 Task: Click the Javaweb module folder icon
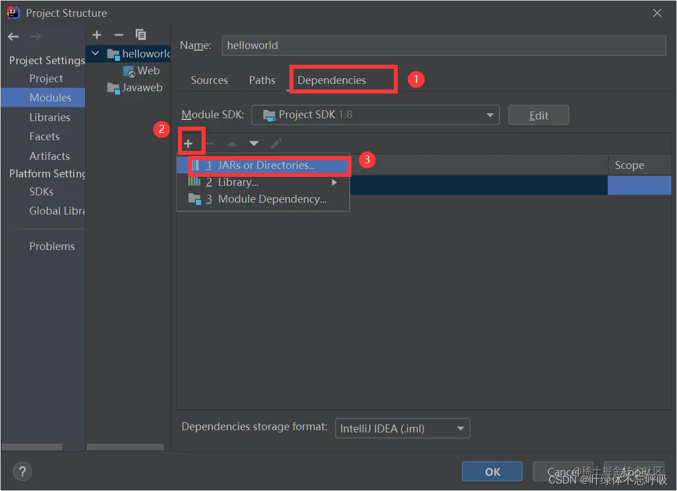(x=113, y=88)
